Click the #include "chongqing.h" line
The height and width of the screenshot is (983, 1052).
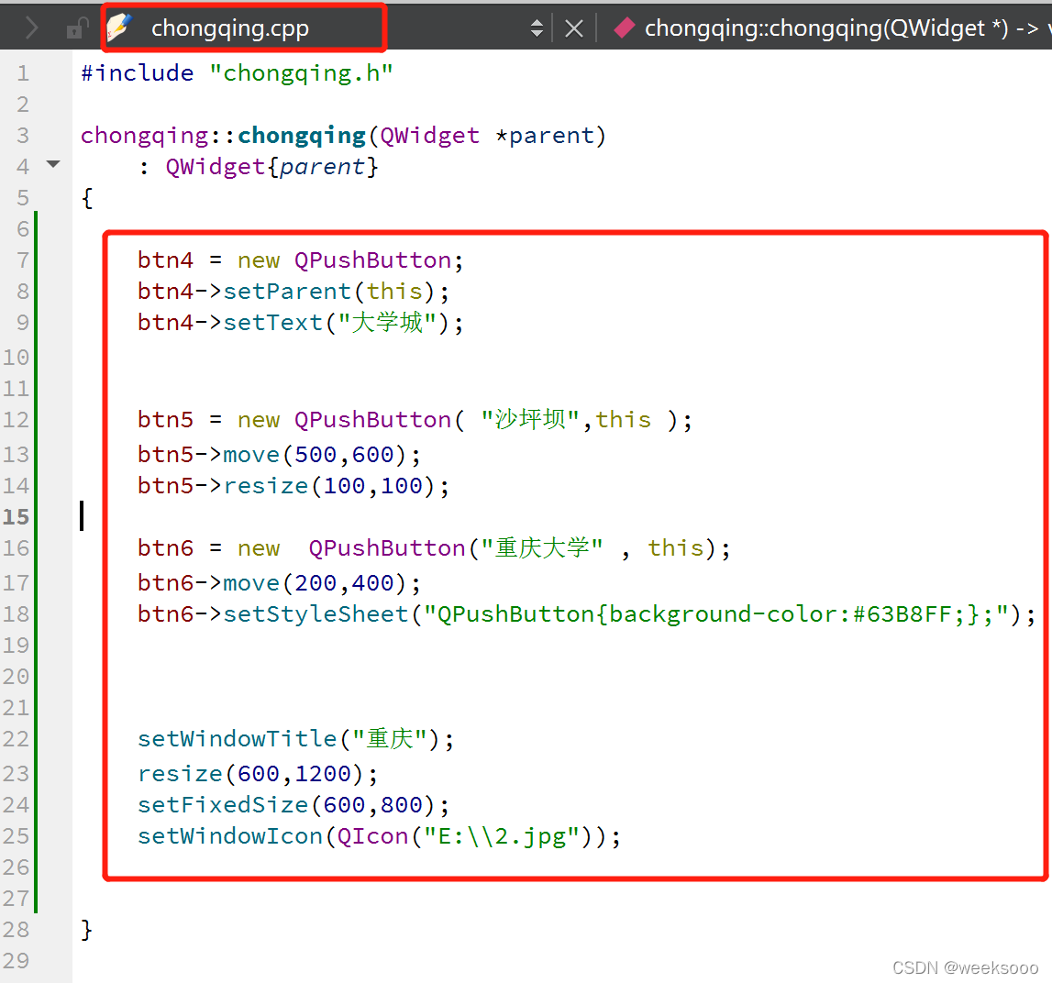click(x=237, y=73)
